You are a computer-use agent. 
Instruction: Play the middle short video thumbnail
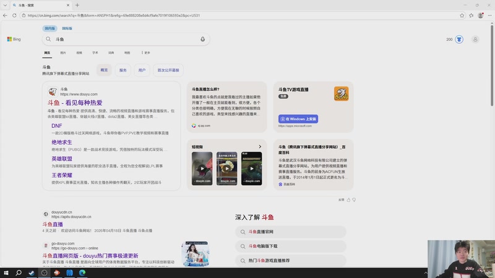(226, 168)
